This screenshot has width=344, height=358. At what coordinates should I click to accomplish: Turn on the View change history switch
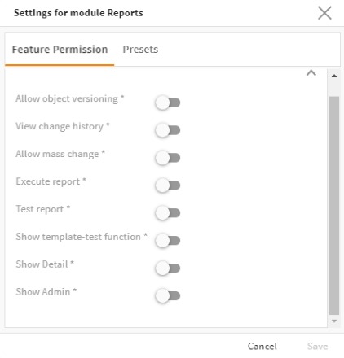tap(168, 130)
